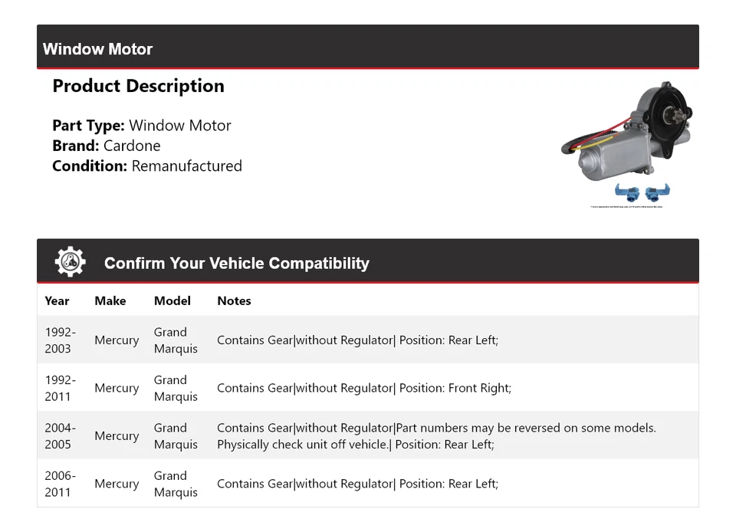Click the Model column header

point(172,300)
